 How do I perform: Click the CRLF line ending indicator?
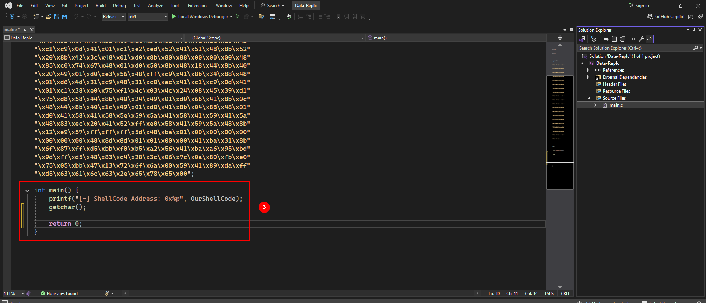pyautogui.click(x=565, y=293)
